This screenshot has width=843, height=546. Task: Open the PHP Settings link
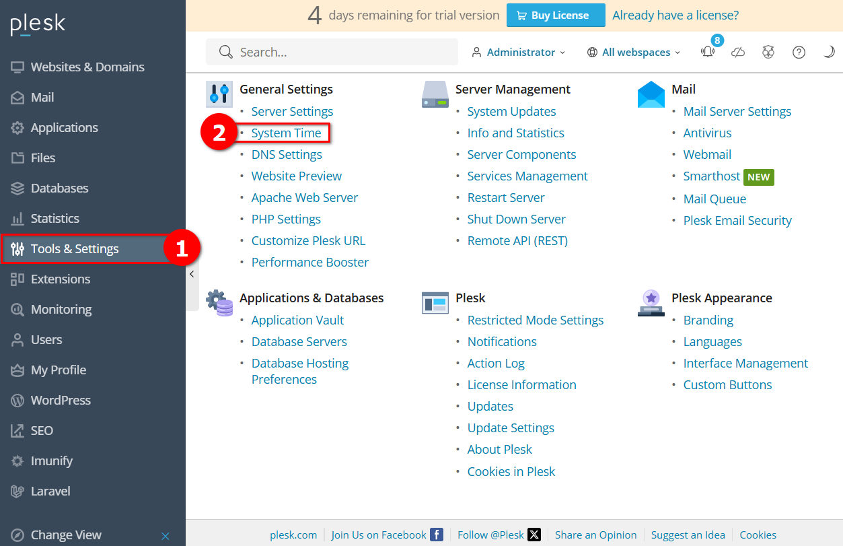(x=286, y=219)
